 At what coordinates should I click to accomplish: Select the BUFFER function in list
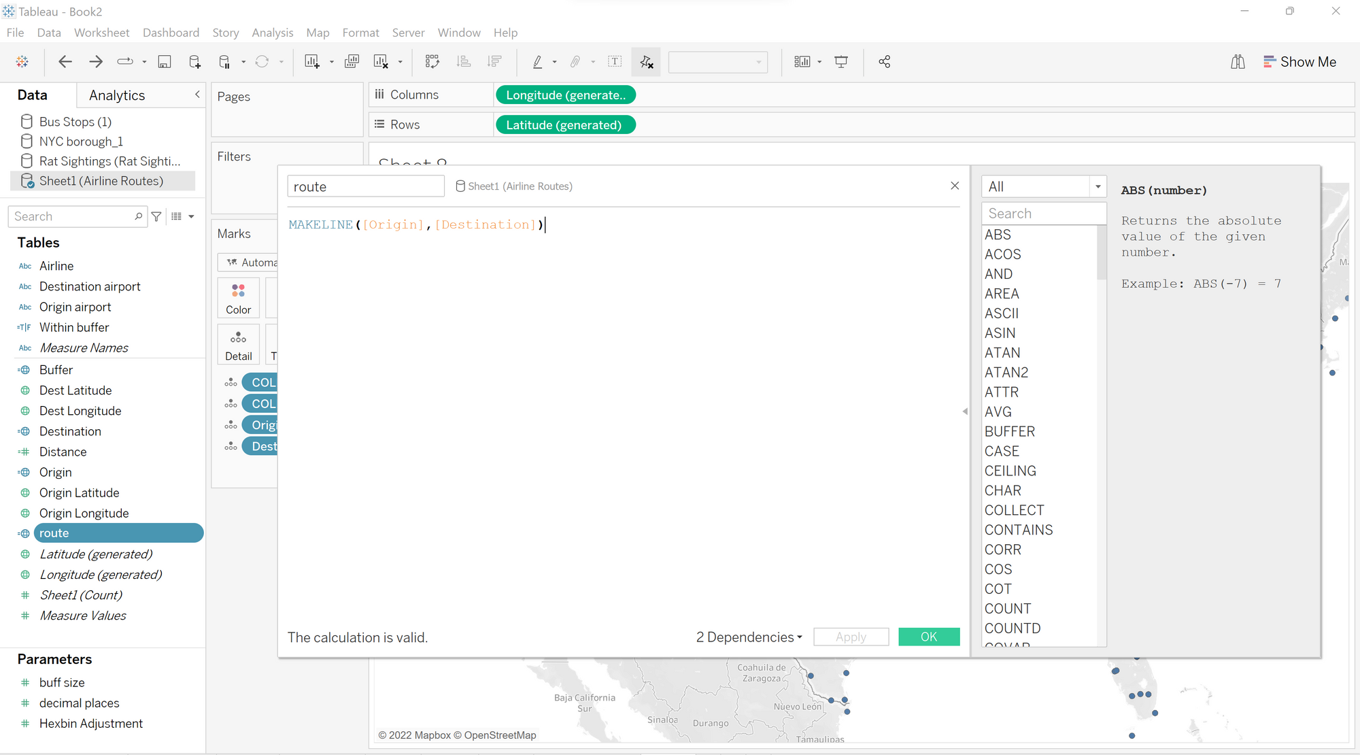click(x=1009, y=431)
